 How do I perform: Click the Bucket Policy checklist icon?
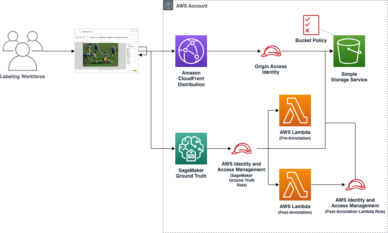(x=311, y=25)
